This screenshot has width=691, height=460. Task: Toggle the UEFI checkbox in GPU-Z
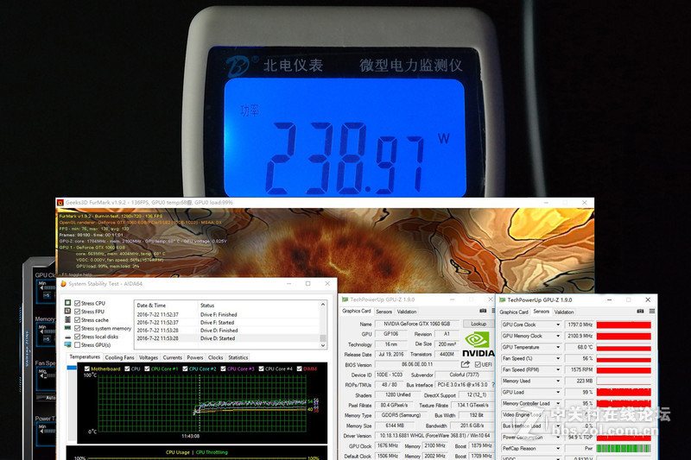(478, 364)
